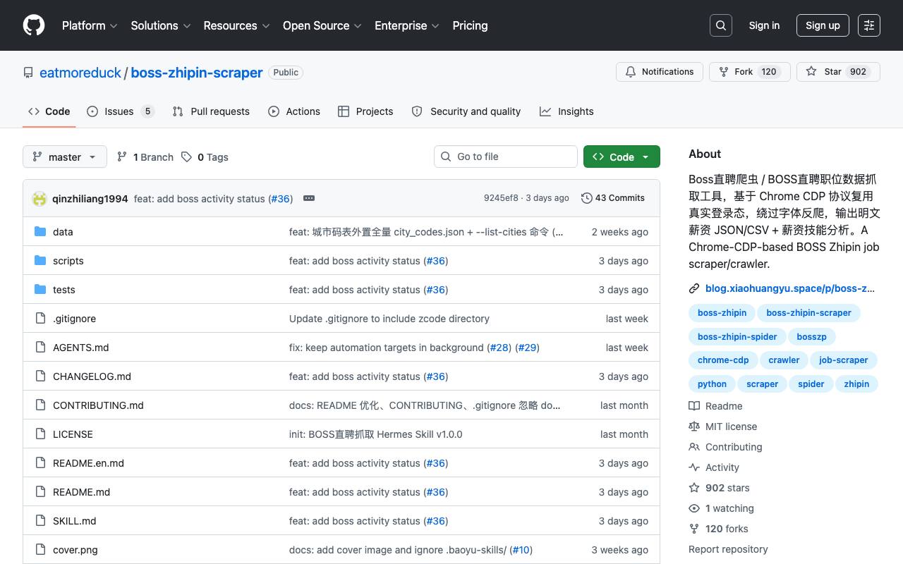Open the SKILL.md file

tap(74, 521)
